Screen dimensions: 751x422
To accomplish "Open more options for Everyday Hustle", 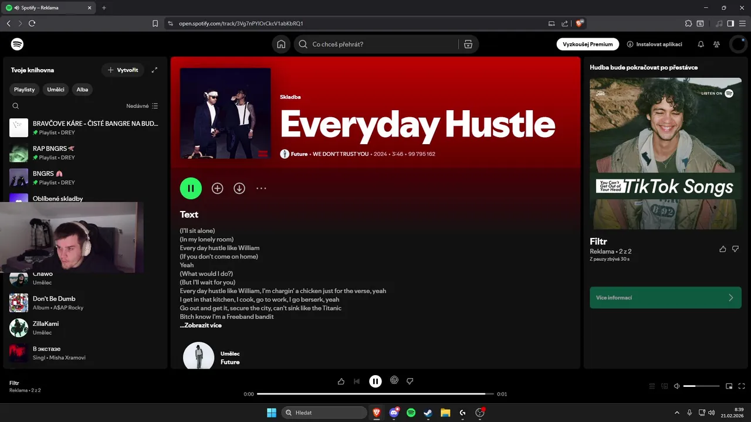I will pyautogui.click(x=261, y=188).
